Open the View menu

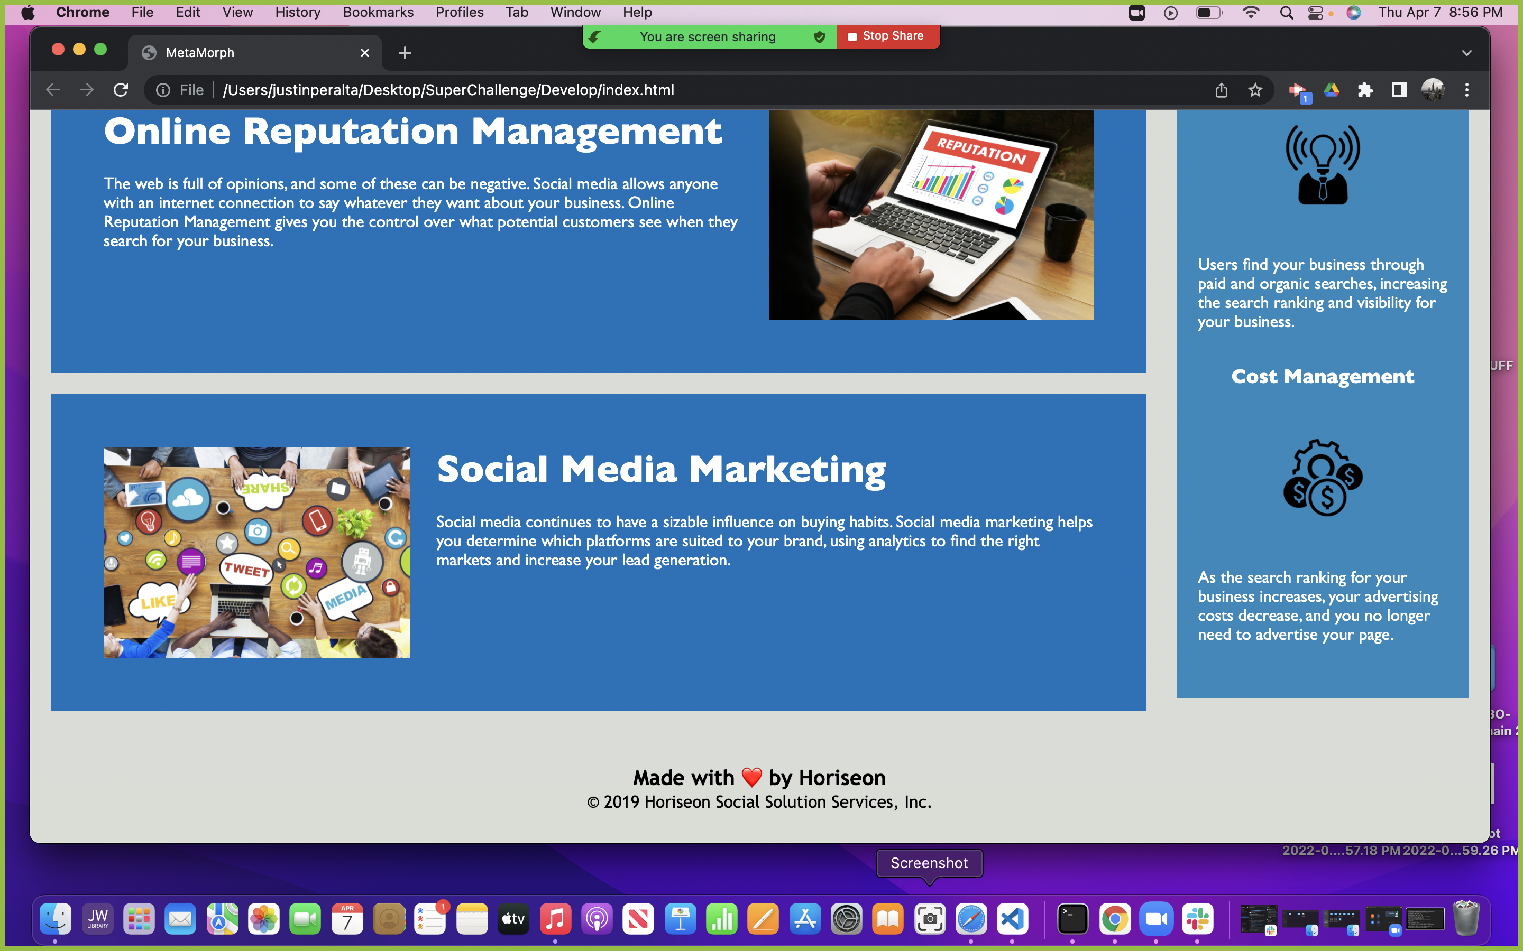(x=237, y=12)
